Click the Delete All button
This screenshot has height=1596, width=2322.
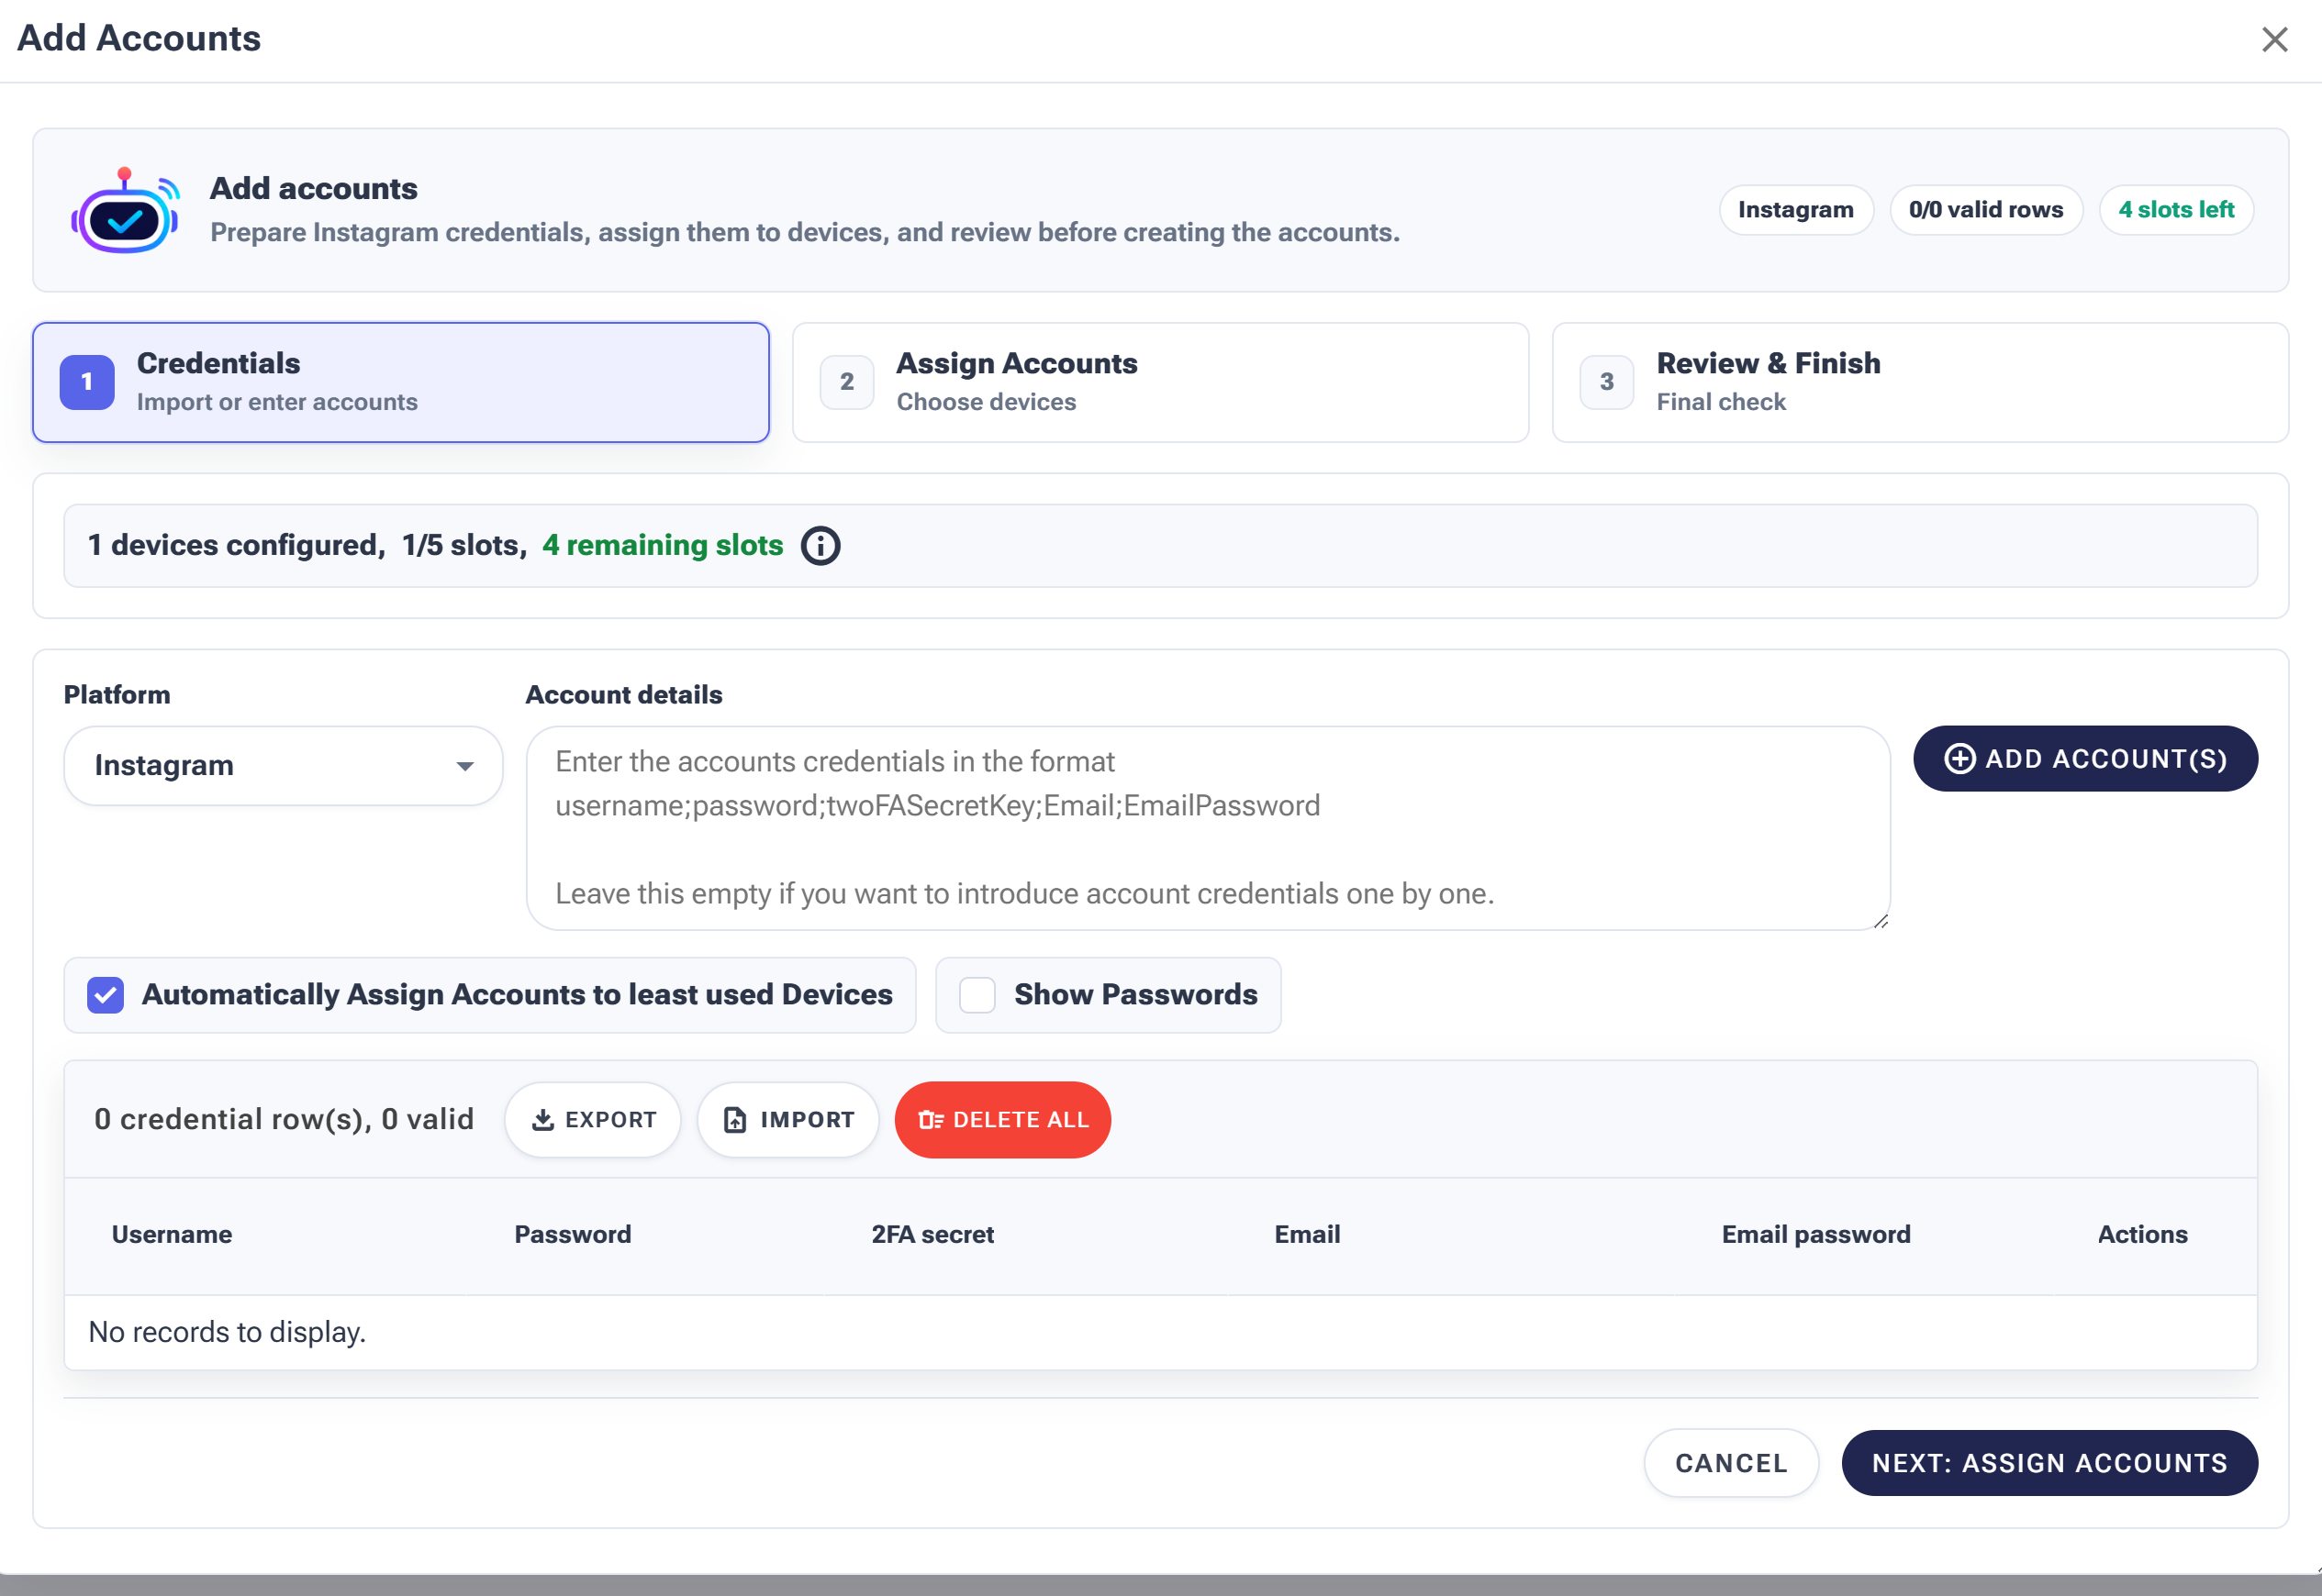pyautogui.click(x=1002, y=1120)
